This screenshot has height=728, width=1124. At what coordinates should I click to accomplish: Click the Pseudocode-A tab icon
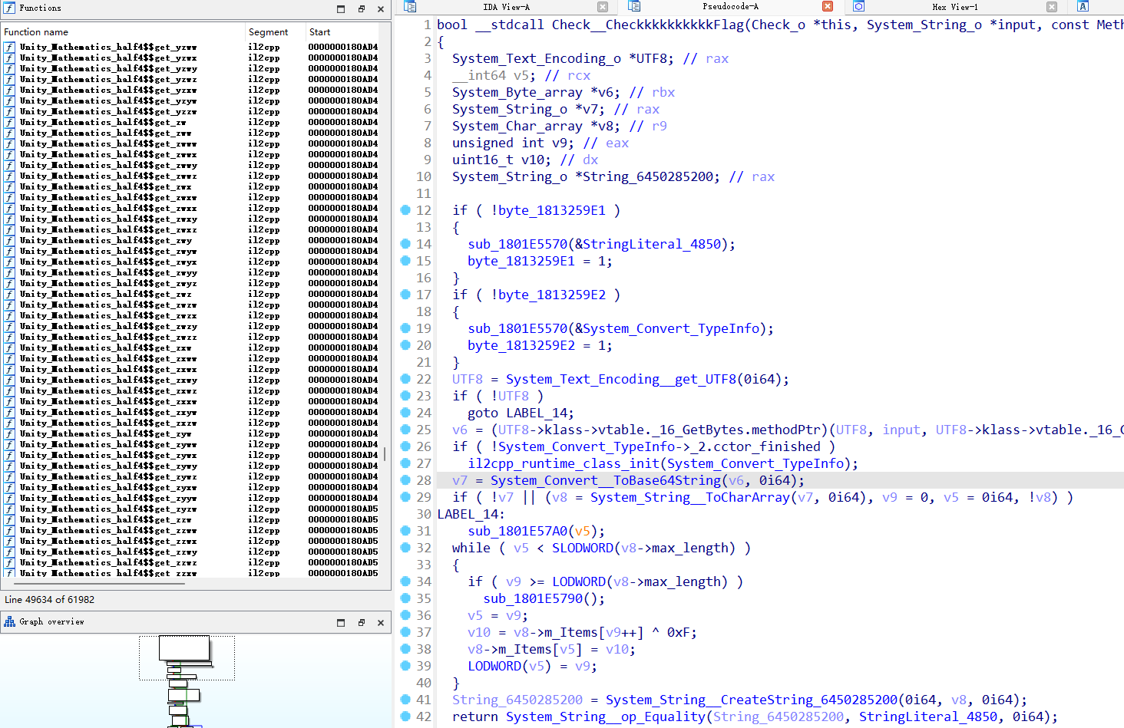pos(633,8)
